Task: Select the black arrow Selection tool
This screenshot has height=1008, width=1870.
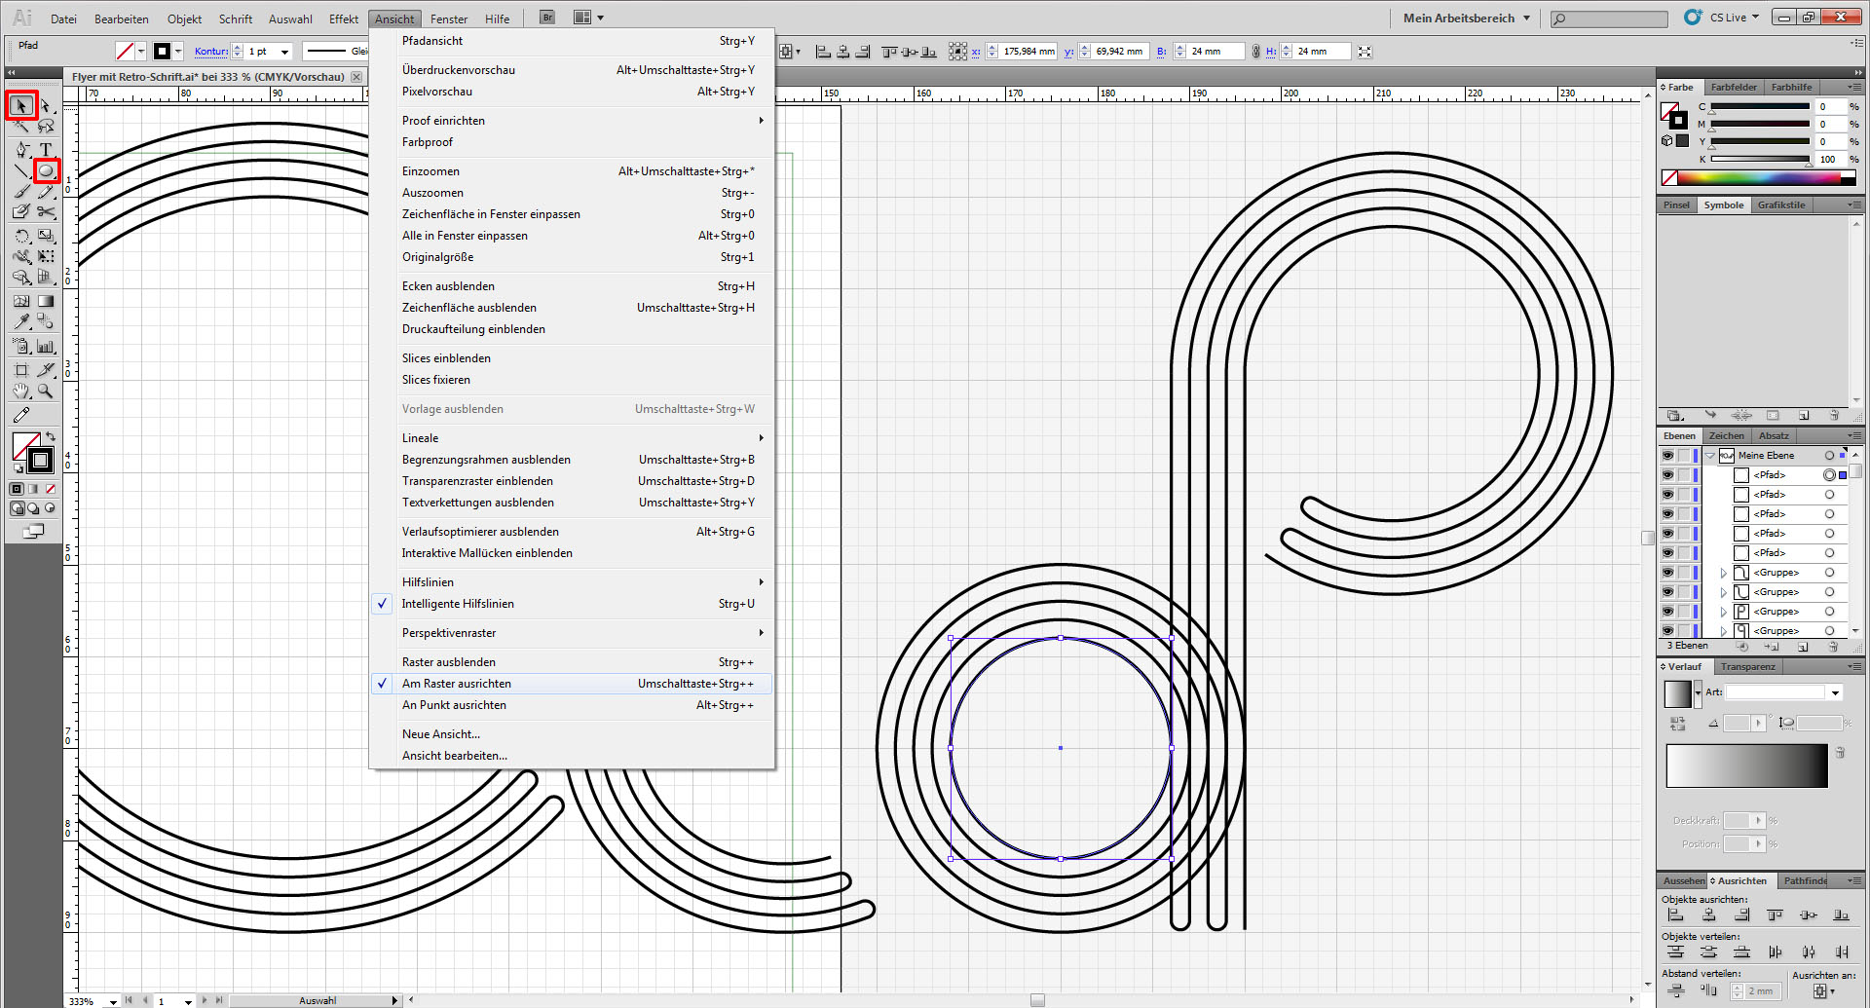Action: tap(21, 105)
